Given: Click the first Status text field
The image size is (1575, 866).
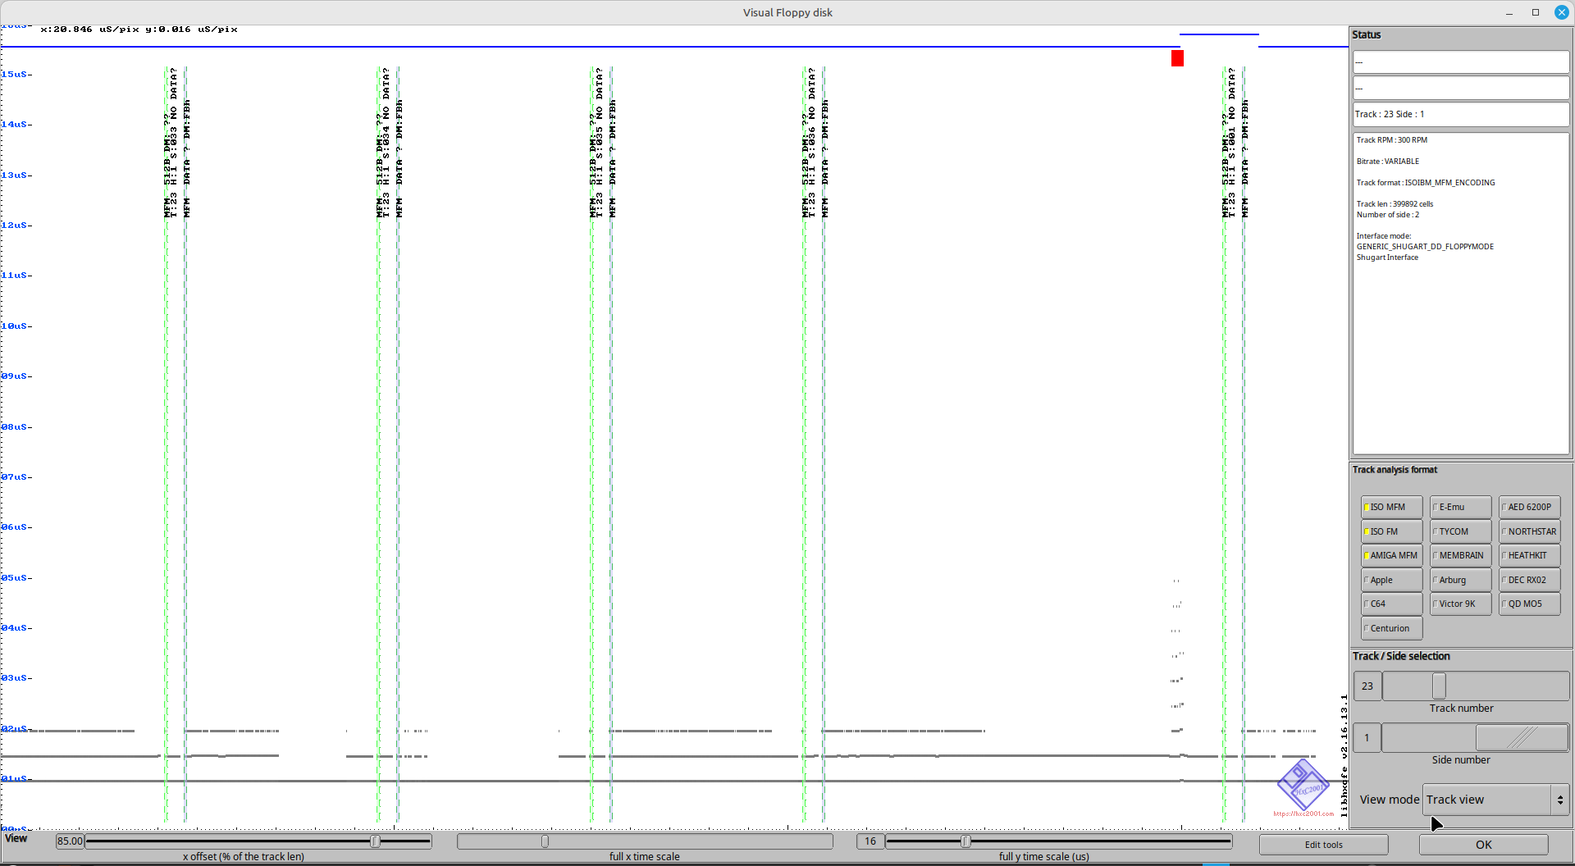Looking at the screenshot, I should (x=1461, y=62).
